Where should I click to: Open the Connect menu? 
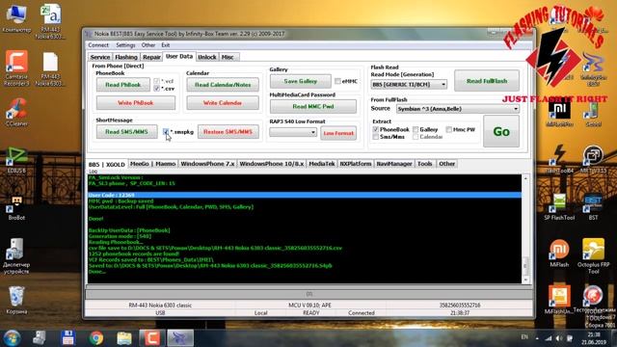point(98,45)
